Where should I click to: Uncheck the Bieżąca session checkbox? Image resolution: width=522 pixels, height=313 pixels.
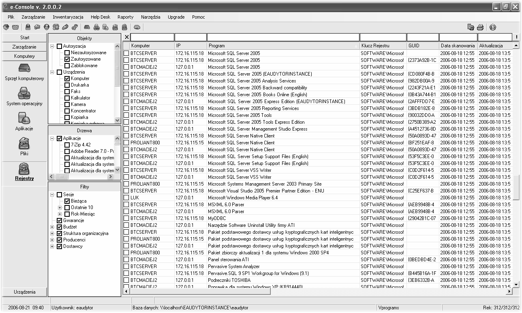coord(67,201)
